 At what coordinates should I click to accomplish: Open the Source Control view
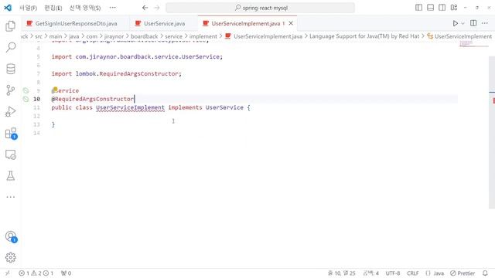10,90
